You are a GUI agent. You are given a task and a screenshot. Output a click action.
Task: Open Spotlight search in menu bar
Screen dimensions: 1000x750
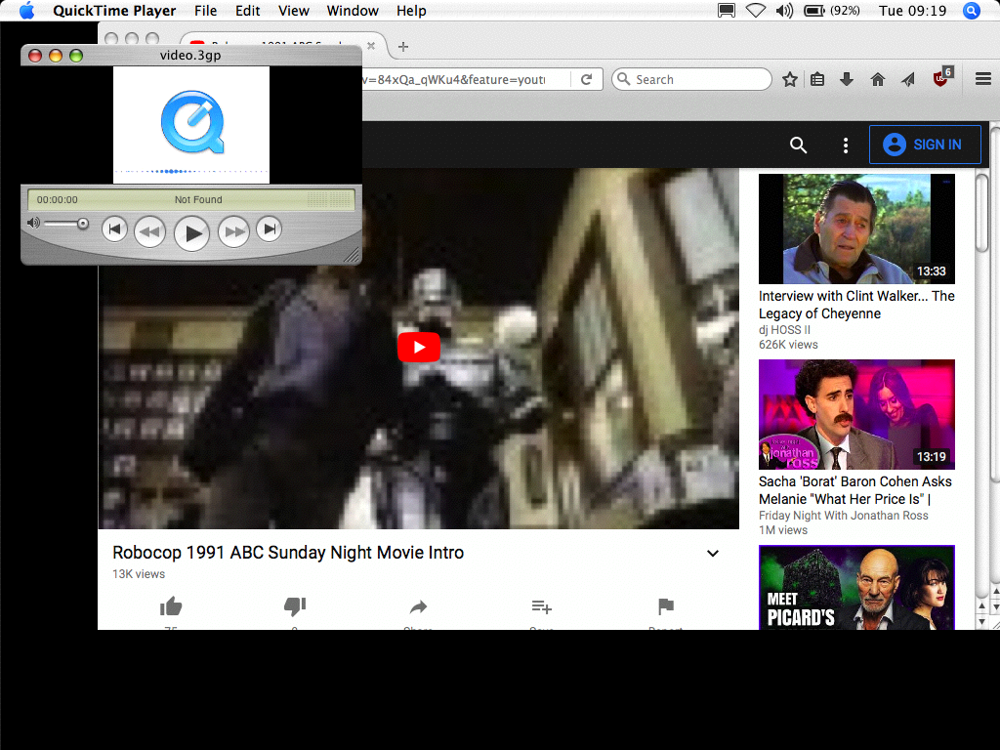pos(972,11)
